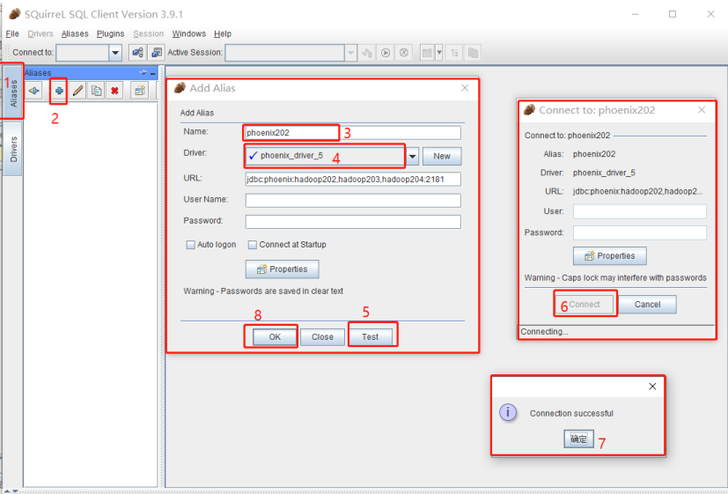This screenshot has height=494, width=728.
Task: Click the connect-to-alias icon in Aliases toolbar
Action: [x=34, y=91]
